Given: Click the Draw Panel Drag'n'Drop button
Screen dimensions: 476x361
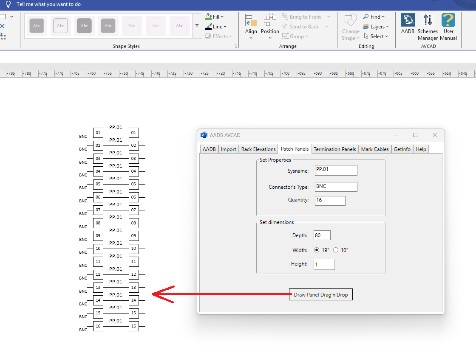Looking at the screenshot, I should pyautogui.click(x=321, y=295).
